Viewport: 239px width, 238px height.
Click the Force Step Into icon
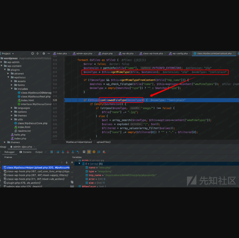tap(68, 152)
